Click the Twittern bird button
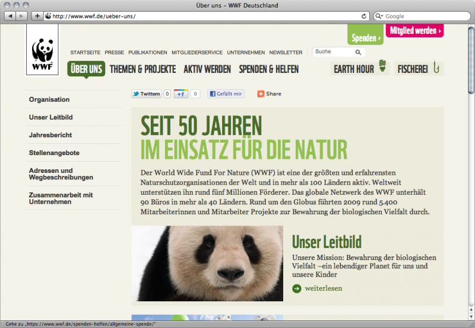 147,94
